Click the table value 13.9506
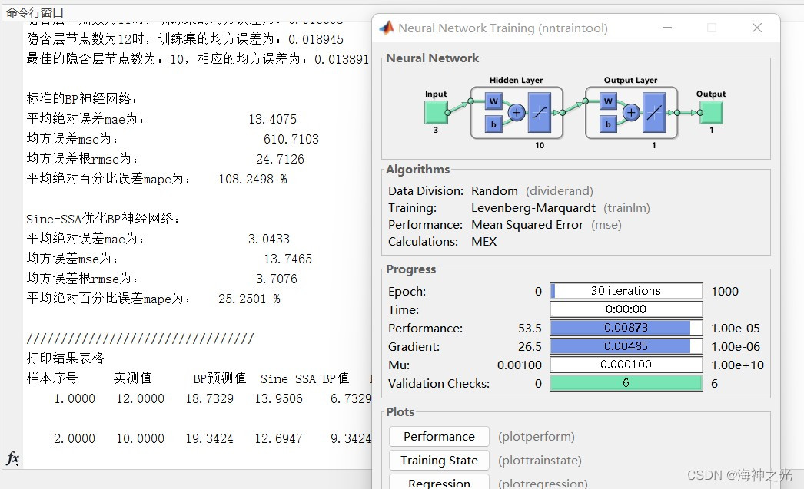This screenshot has width=804, height=489. (x=278, y=399)
